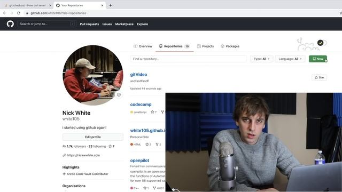This screenshot has height=192, width=342.
Task: Close the Your Repositories tab
Action: (102, 5)
